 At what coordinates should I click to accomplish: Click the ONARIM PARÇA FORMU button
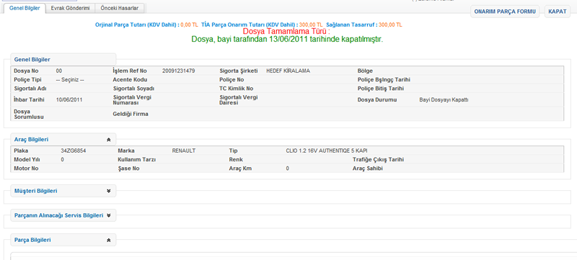[504, 12]
